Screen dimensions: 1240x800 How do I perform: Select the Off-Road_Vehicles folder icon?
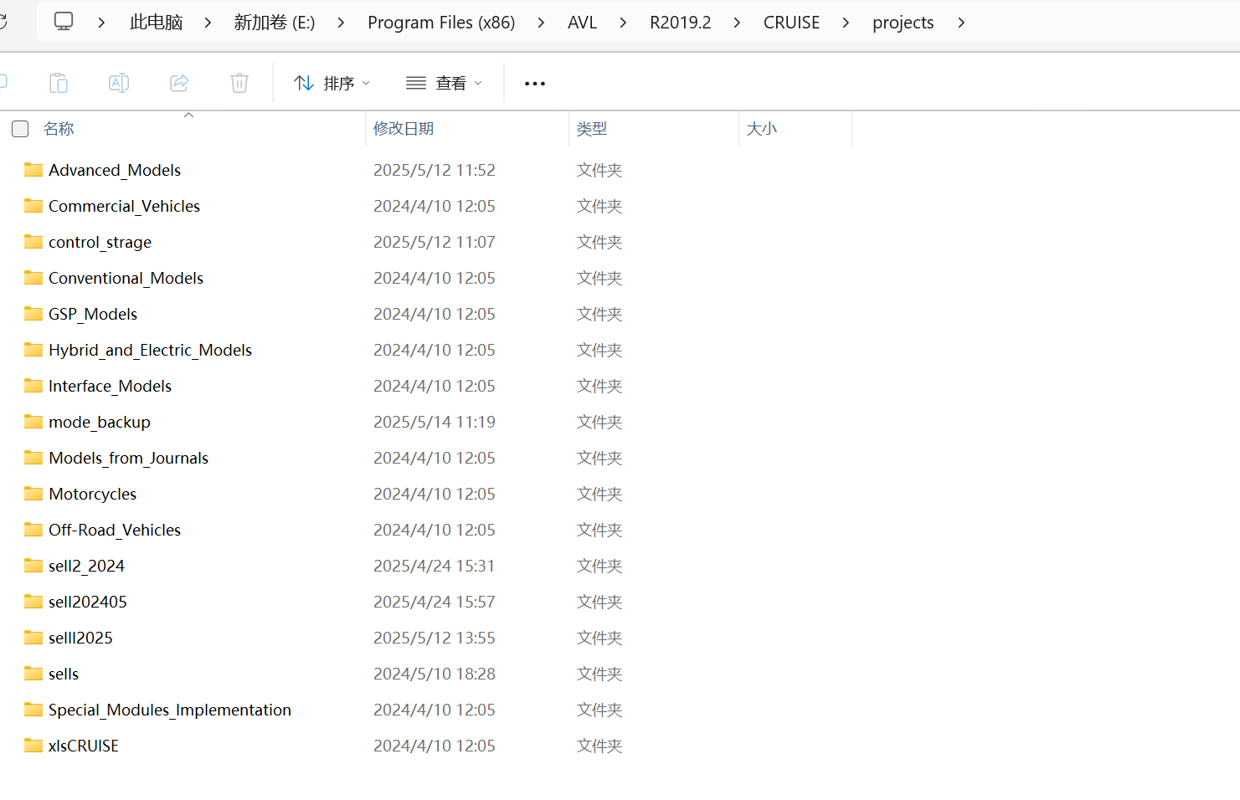pyautogui.click(x=33, y=530)
